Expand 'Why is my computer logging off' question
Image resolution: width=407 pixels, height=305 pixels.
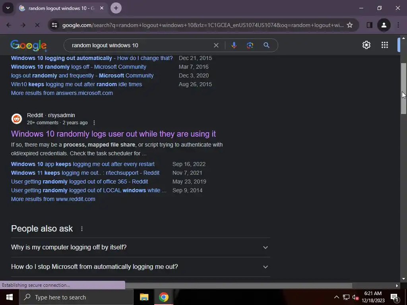[140, 247]
